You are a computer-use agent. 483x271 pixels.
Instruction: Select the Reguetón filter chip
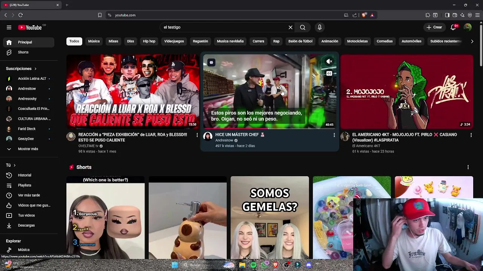(x=200, y=41)
